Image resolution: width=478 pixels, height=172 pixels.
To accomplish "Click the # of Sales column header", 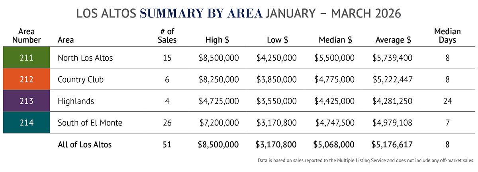I will point(167,36).
